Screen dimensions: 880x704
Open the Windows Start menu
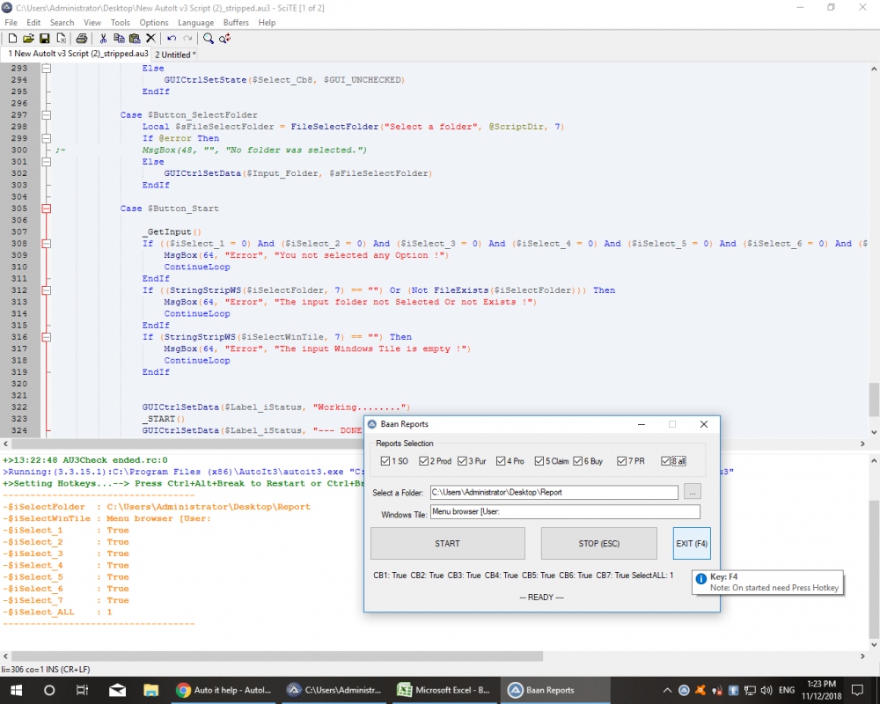click(16, 690)
